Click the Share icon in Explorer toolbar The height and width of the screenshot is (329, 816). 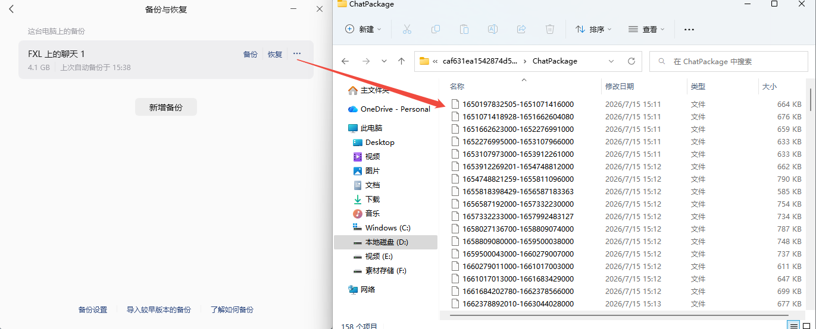coord(521,29)
